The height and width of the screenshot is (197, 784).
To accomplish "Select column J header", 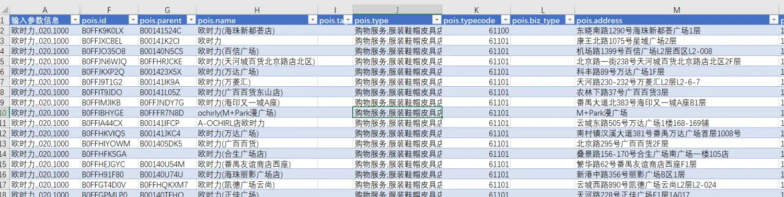I will pyautogui.click(x=397, y=10).
